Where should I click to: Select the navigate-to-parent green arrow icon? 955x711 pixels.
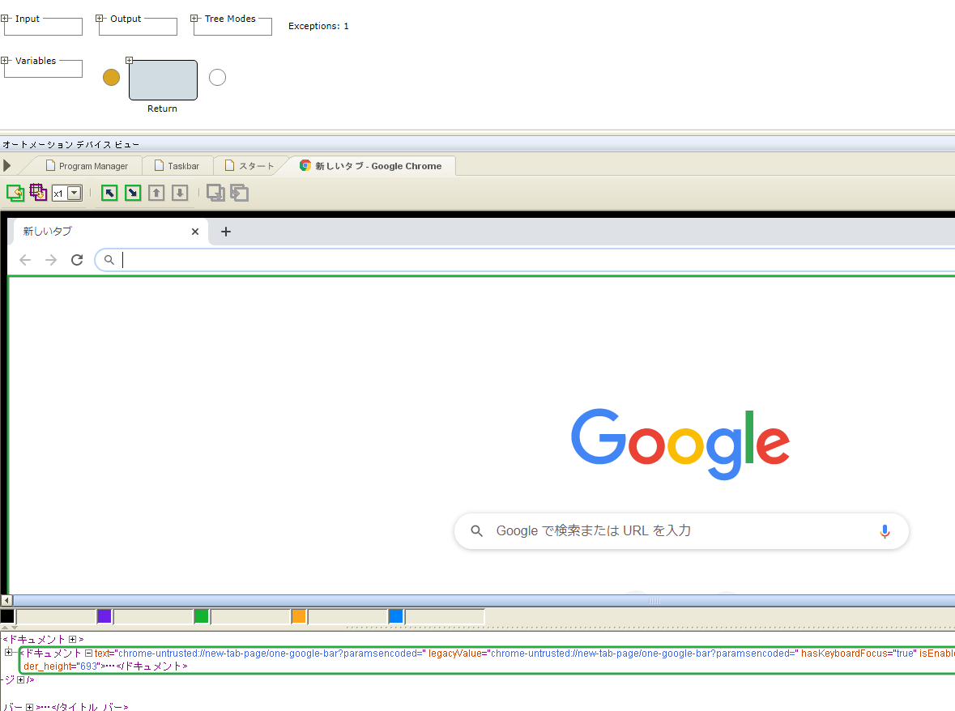tap(109, 193)
